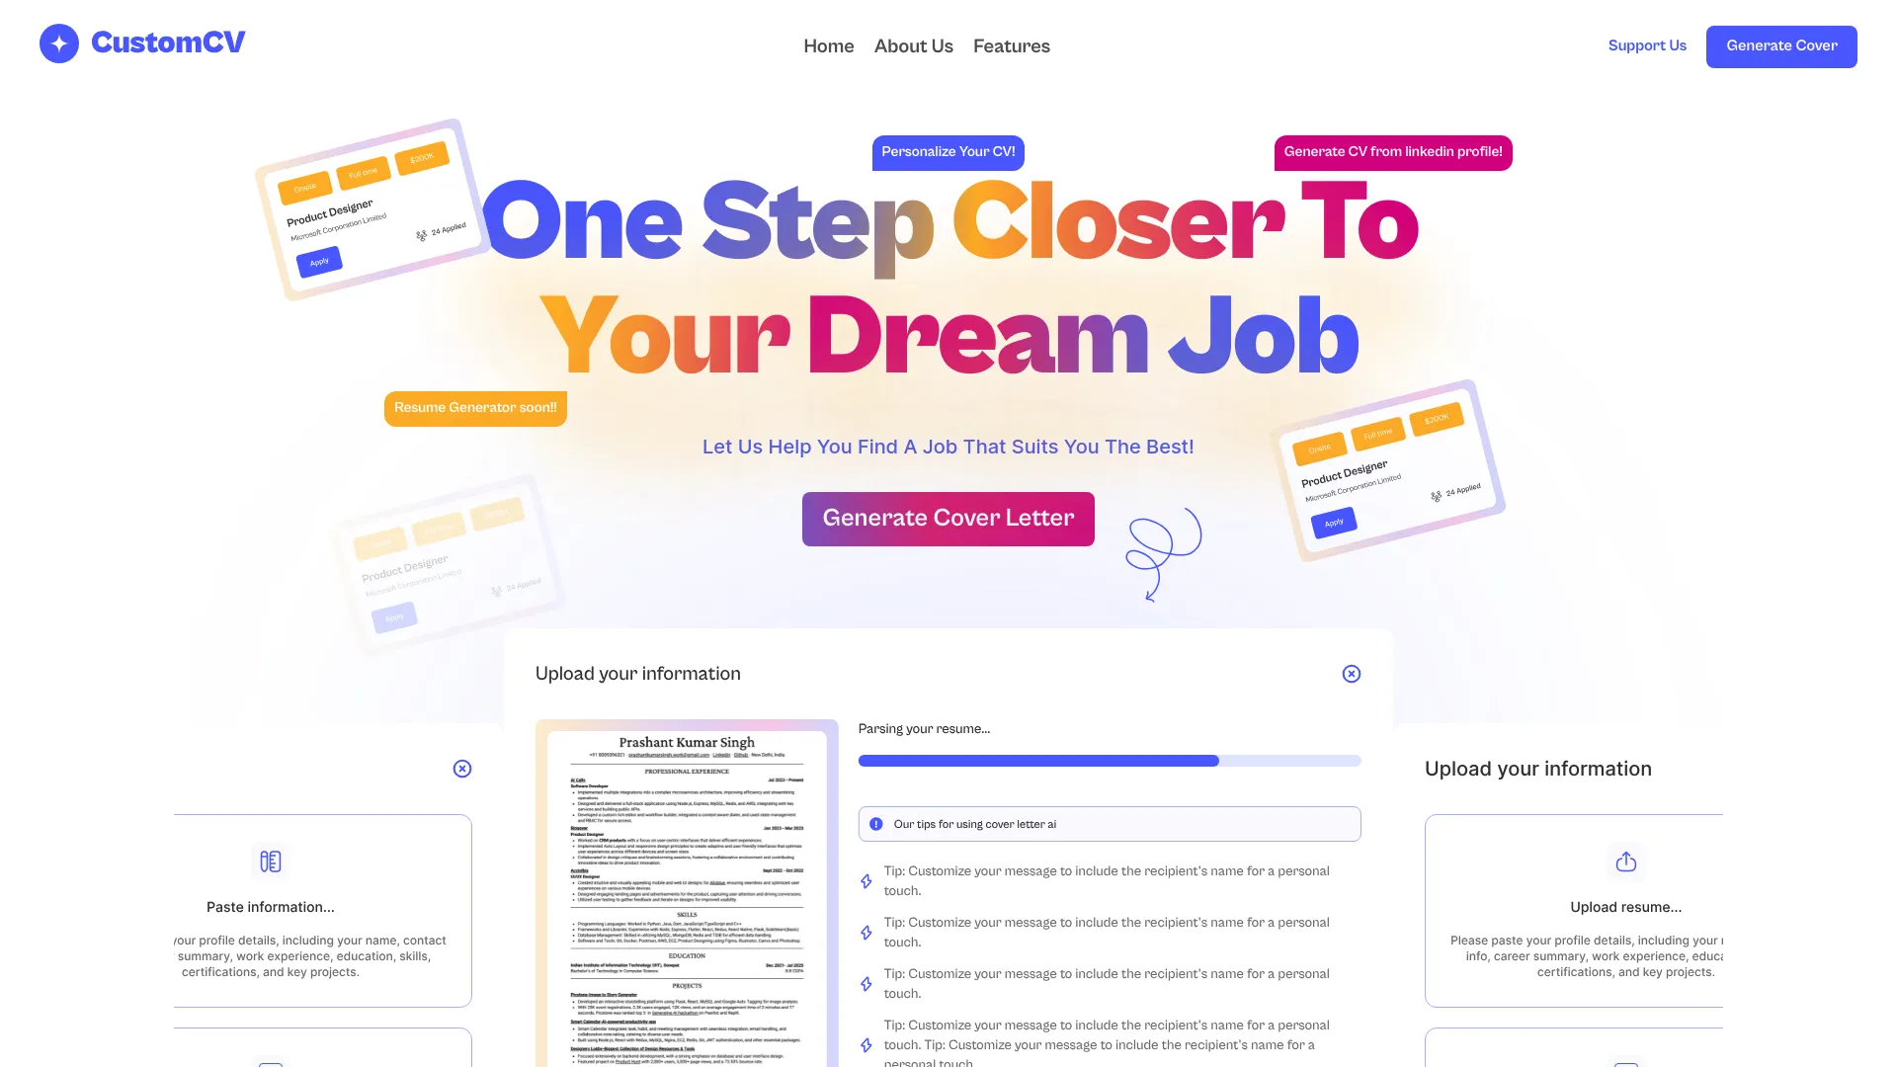Select the Features menu item
Viewport: 1897px width, 1067px height.
1011,45
